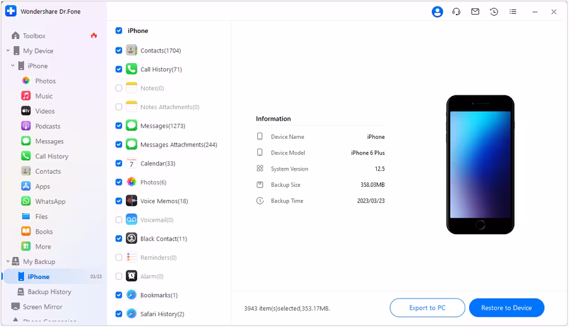Select the iPhone backup dated 03/23

pyautogui.click(x=54, y=276)
